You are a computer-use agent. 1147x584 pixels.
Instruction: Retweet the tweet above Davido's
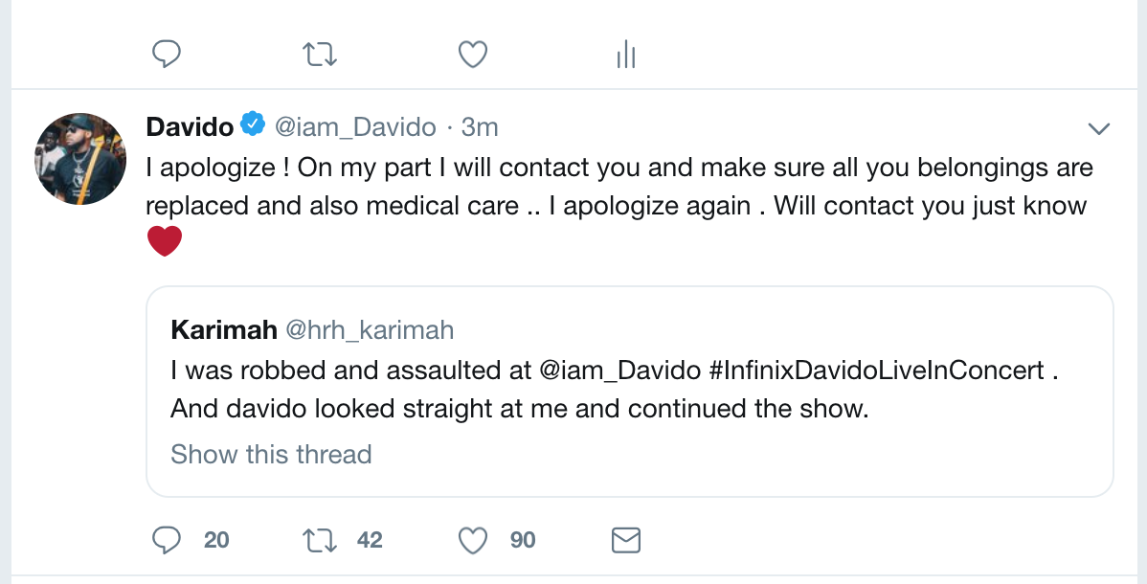tap(319, 55)
